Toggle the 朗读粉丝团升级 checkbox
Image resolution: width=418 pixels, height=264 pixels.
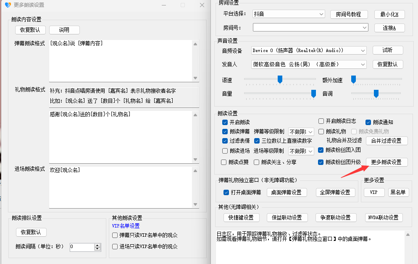click(321, 162)
